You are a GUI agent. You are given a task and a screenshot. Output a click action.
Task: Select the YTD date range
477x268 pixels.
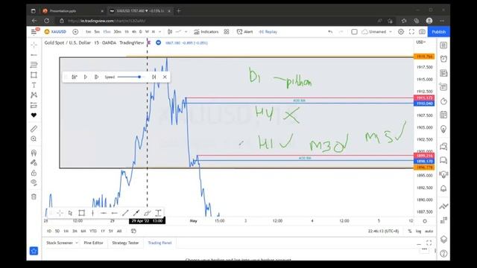point(93,232)
